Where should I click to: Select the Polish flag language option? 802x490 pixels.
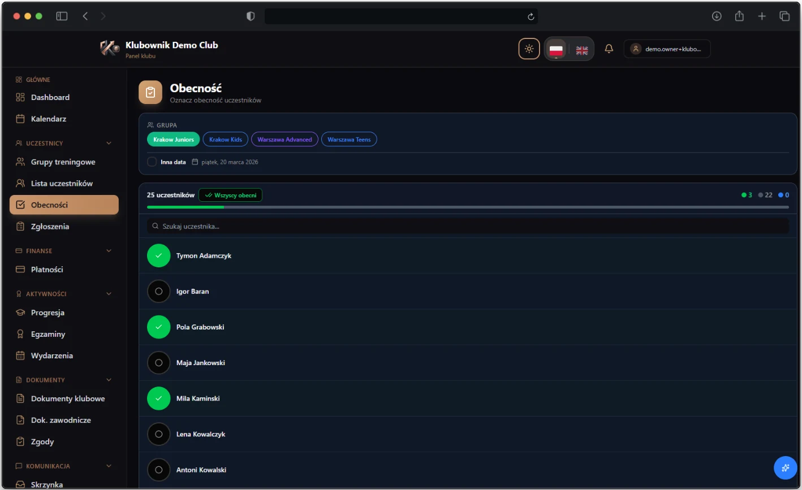pyautogui.click(x=556, y=49)
